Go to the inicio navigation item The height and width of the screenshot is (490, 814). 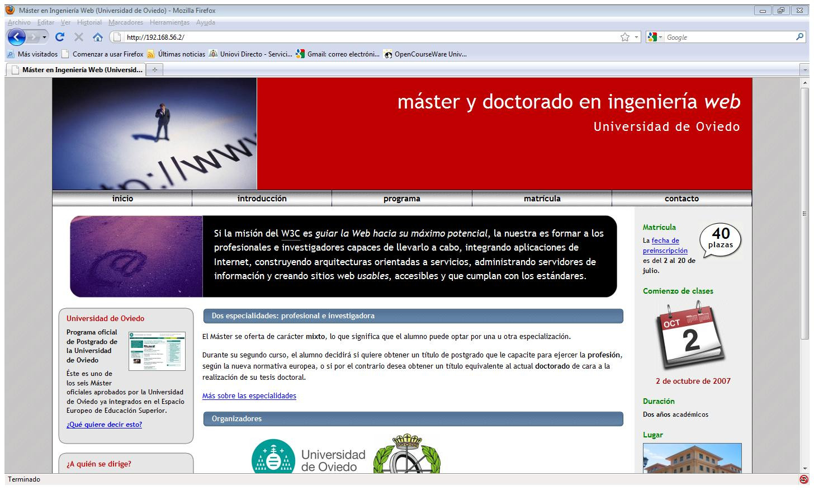(x=122, y=199)
